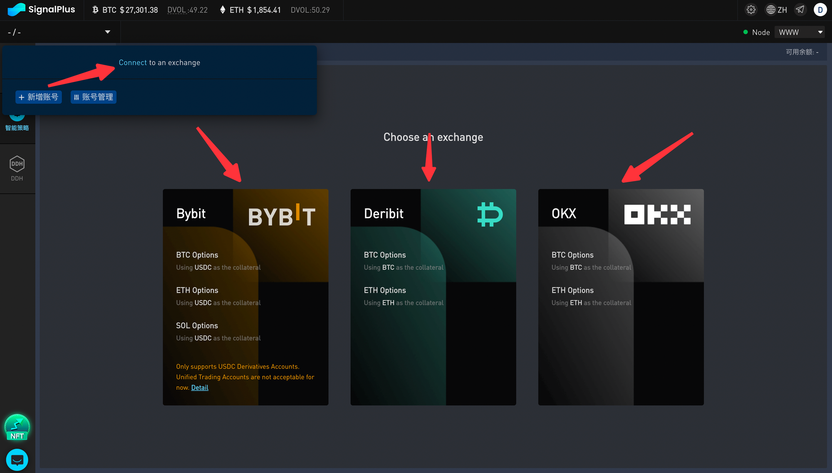Open the Bybit Detail link

[200, 387]
